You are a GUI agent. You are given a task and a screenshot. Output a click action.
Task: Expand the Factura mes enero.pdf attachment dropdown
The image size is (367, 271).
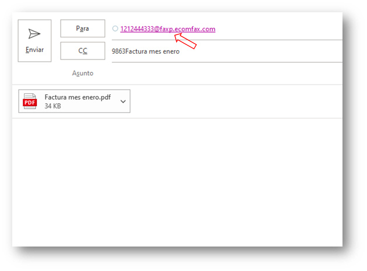click(x=123, y=101)
